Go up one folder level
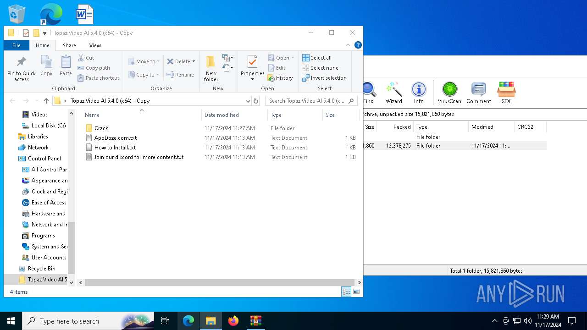 coord(46,101)
